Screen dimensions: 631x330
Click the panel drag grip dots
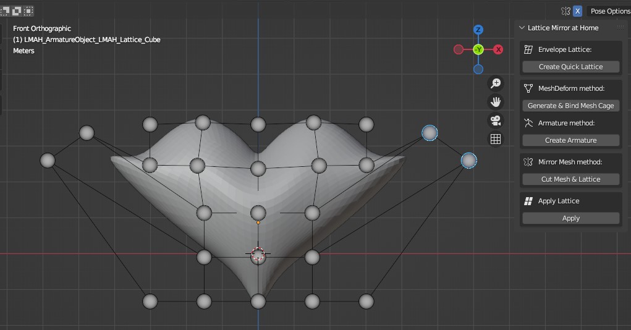pos(620,27)
